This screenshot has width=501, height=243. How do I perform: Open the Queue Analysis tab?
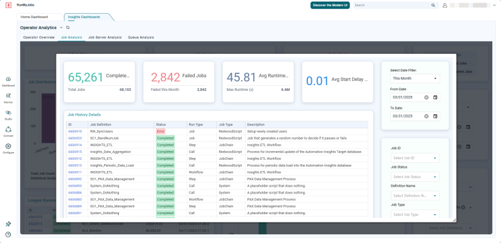[141, 38]
